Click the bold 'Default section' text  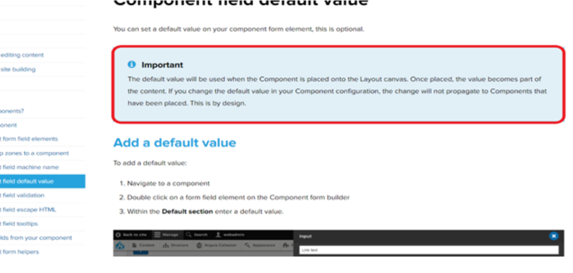(187, 211)
